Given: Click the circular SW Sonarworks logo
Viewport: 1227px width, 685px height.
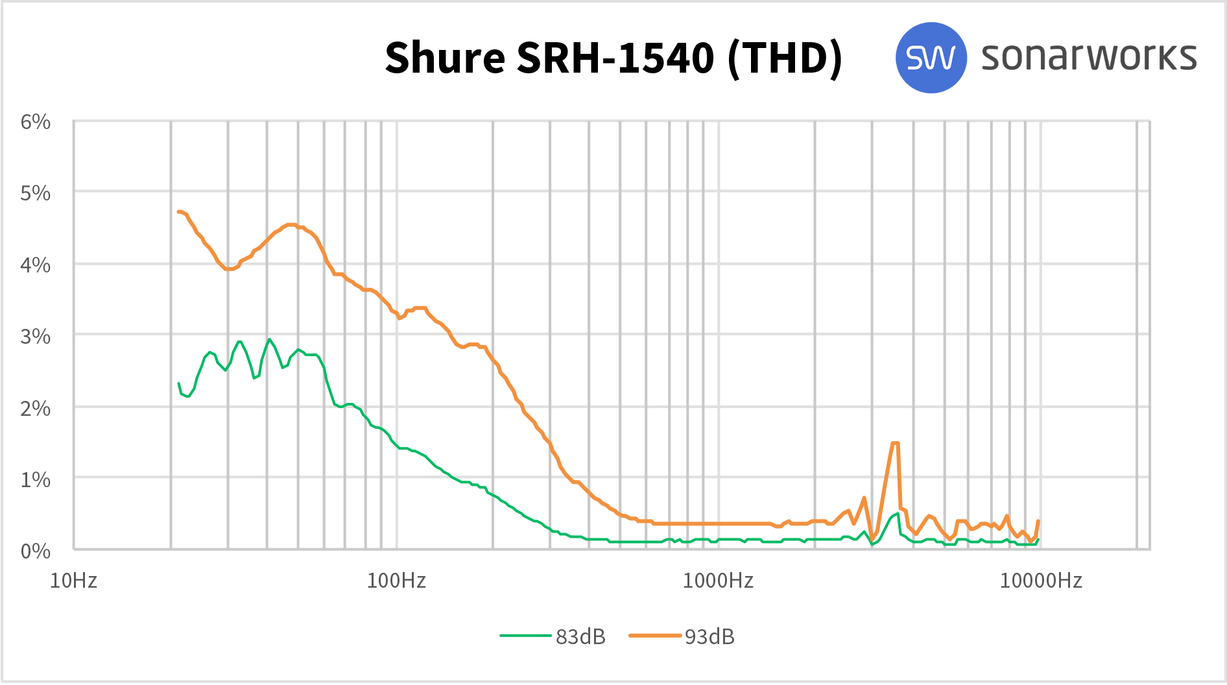Looking at the screenshot, I should point(930,57).
